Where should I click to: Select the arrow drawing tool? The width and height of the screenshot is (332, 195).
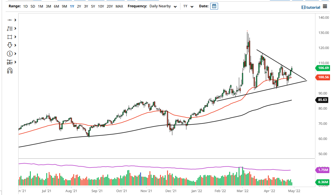click(x=9, y=45)
